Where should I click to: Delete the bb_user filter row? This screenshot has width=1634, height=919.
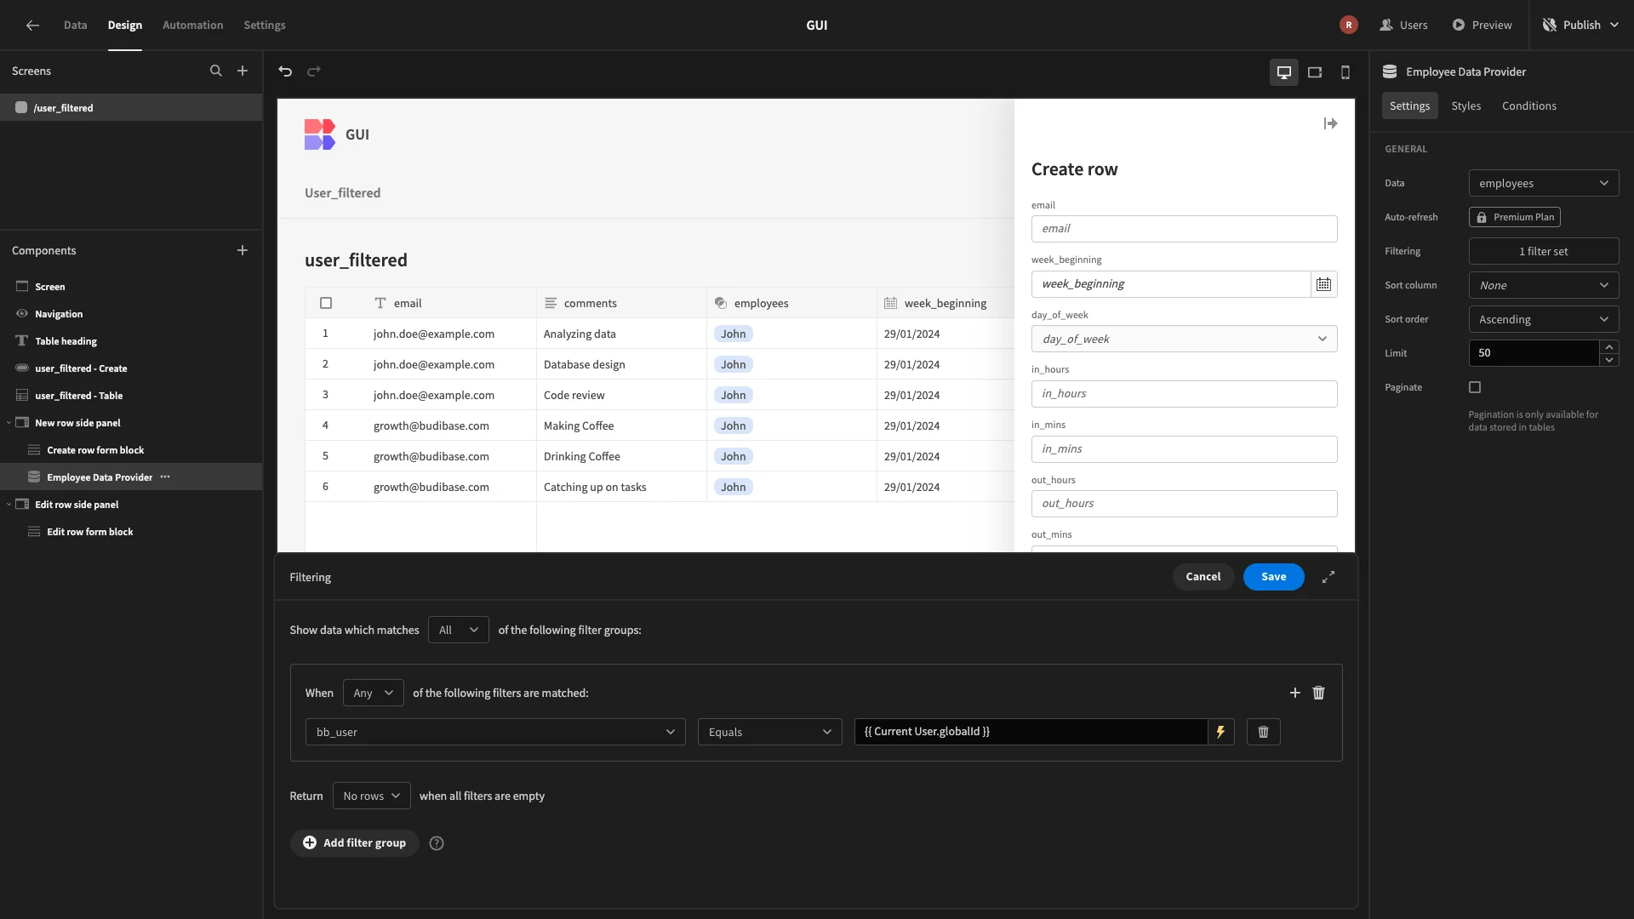1263,732
